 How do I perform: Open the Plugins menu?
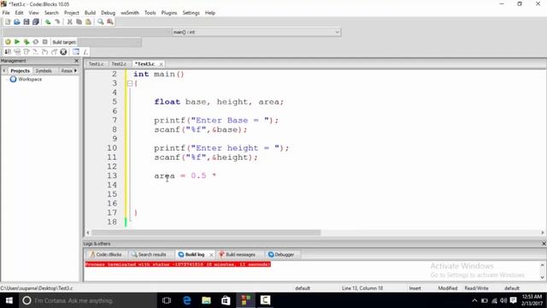click(x=169, y=13)
